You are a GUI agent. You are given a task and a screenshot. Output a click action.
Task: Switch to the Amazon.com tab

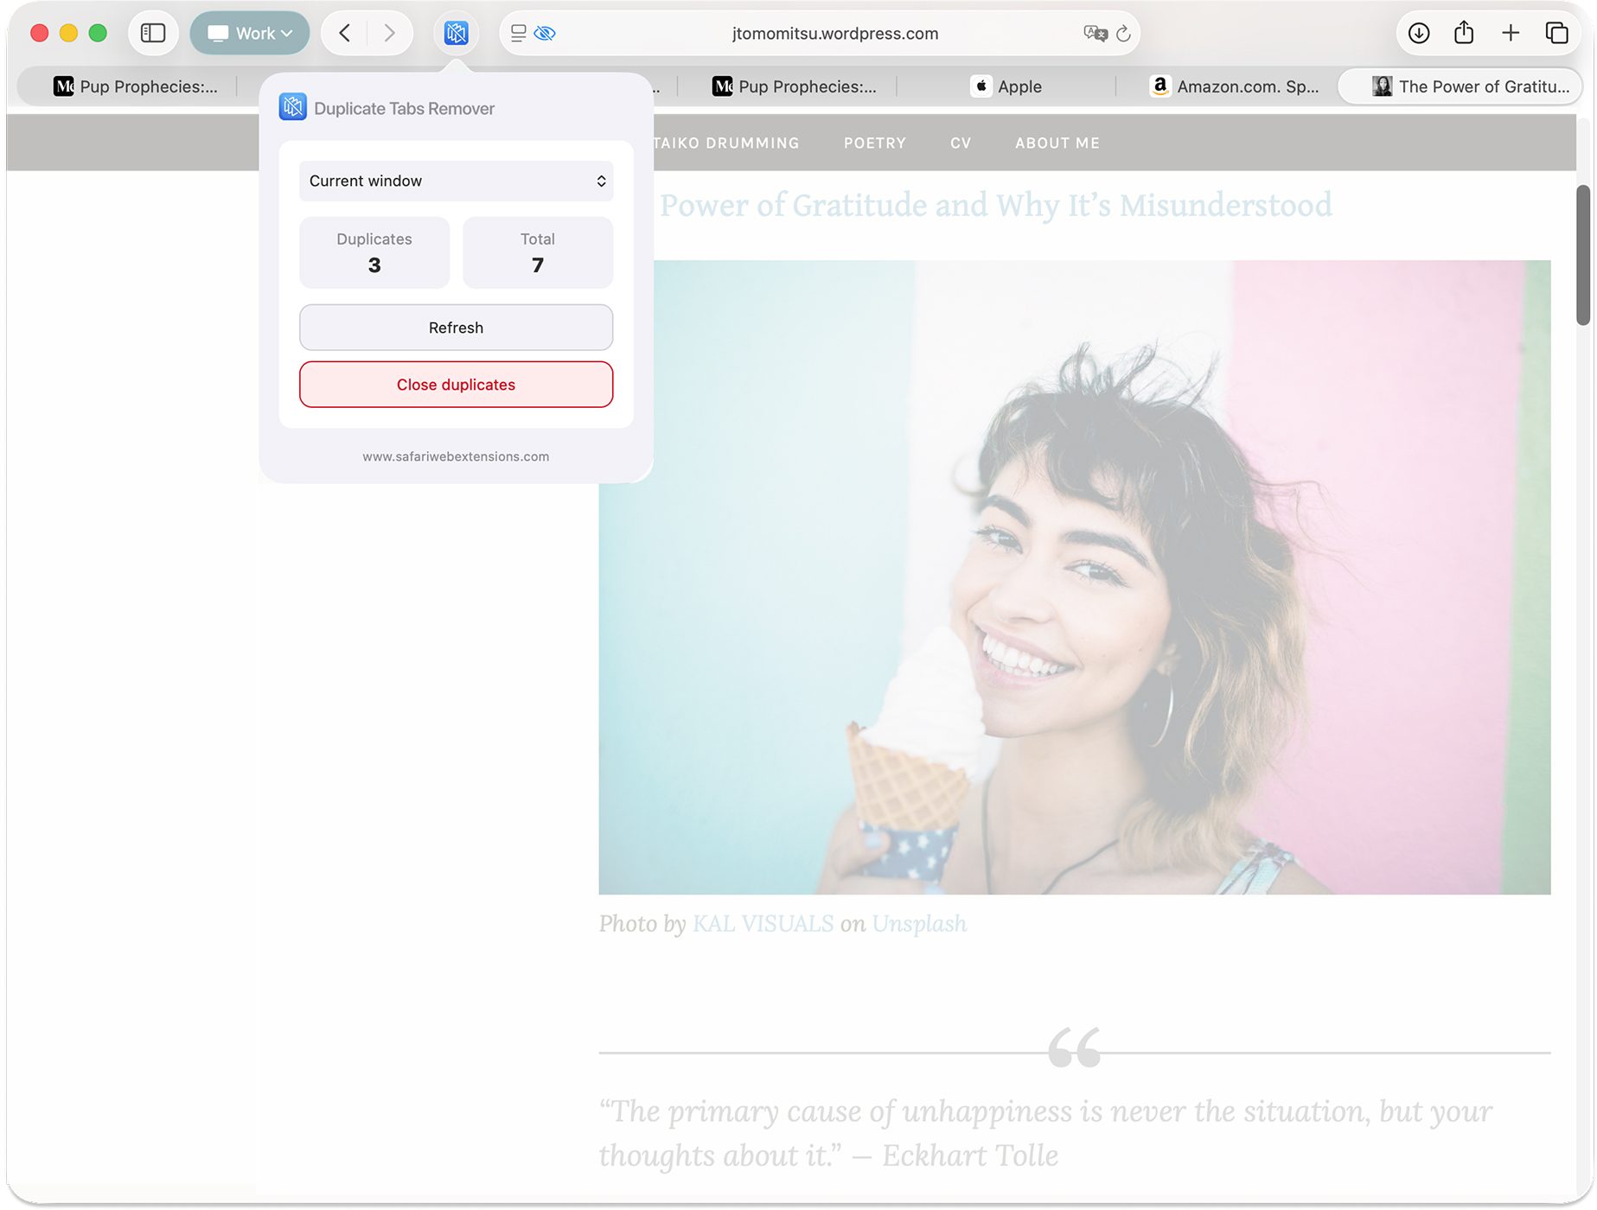tap(1235, 86)
